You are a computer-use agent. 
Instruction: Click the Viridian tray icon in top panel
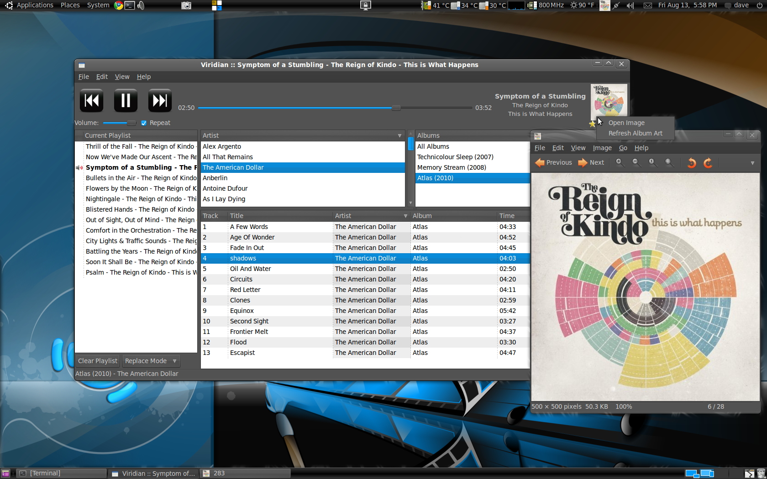coord(604,5)
